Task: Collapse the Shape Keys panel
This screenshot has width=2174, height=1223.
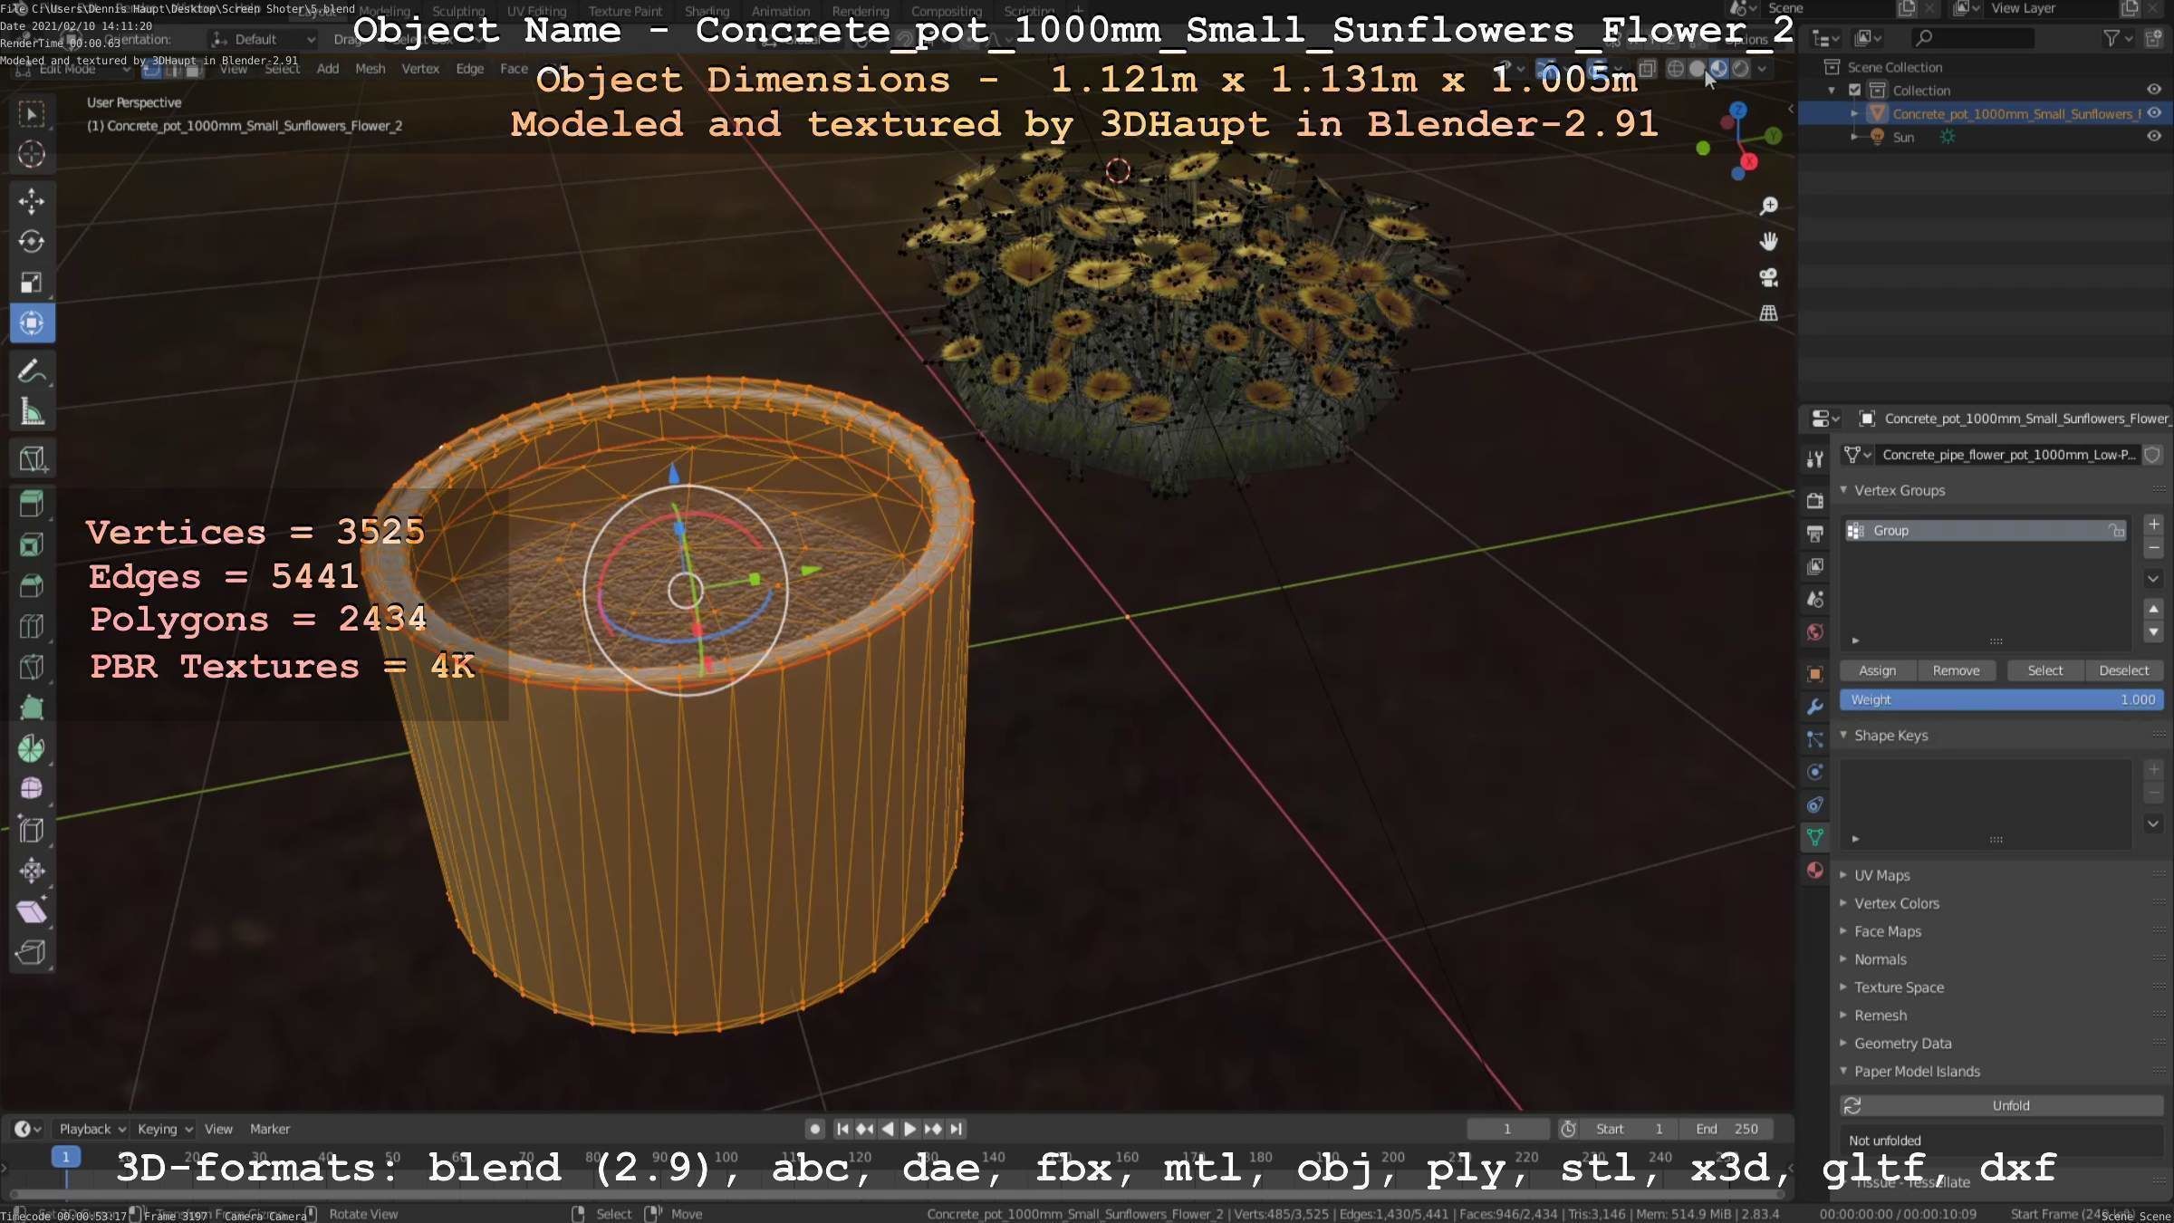Action: pos(1844,735)
